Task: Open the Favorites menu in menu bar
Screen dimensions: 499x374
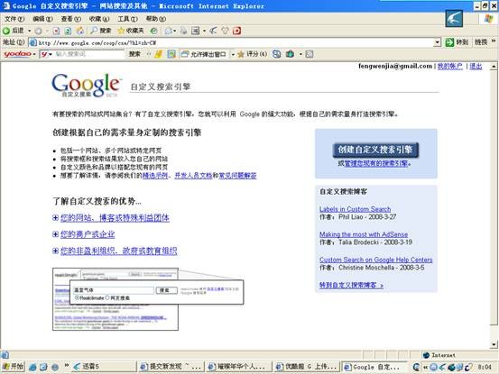Action: click(x=99, y=19)
